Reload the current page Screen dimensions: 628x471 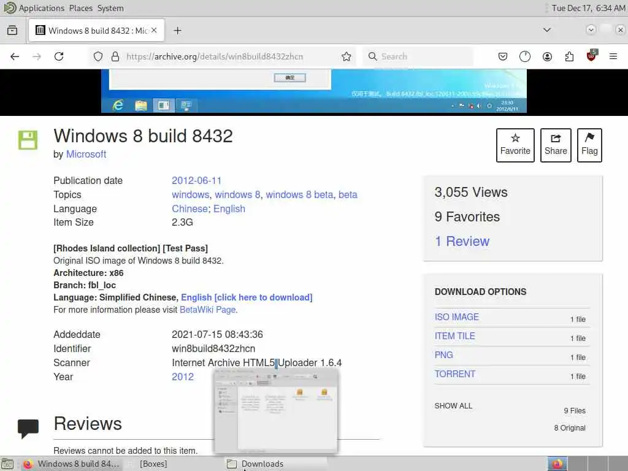(59, 56)
